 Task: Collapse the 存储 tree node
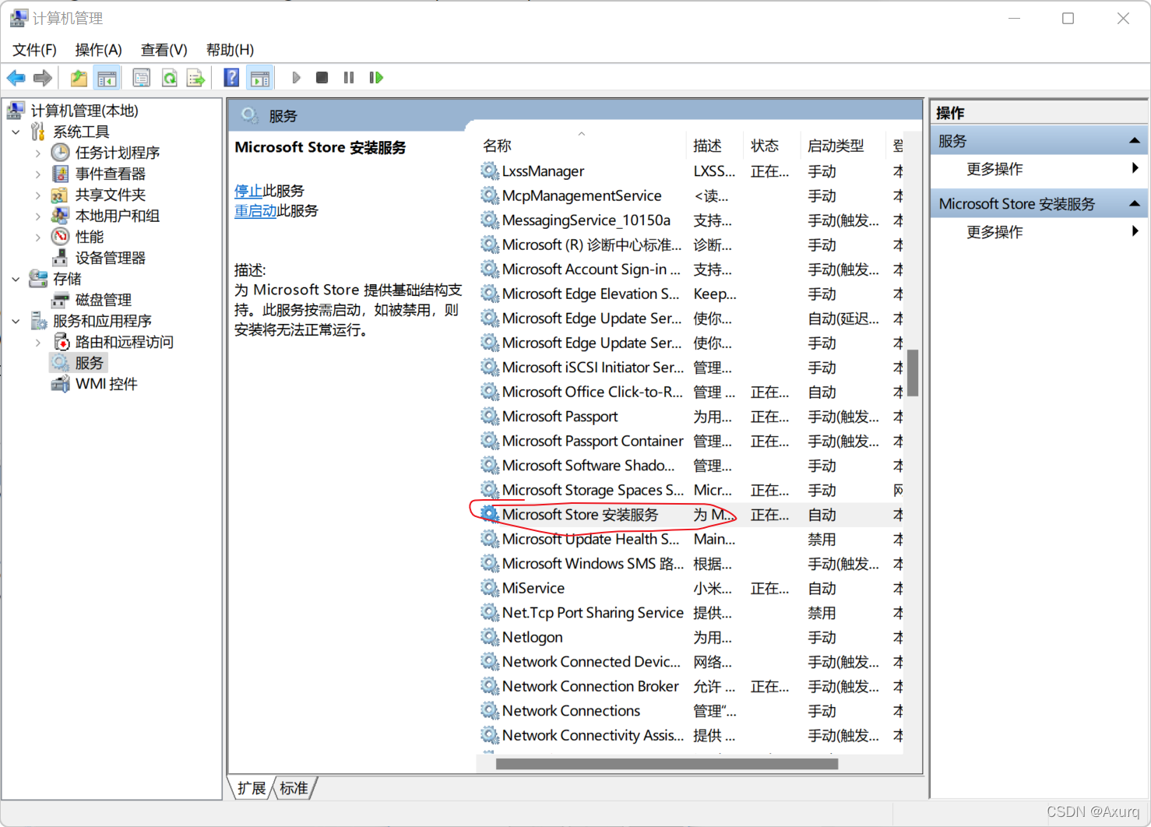pos(16,279)
